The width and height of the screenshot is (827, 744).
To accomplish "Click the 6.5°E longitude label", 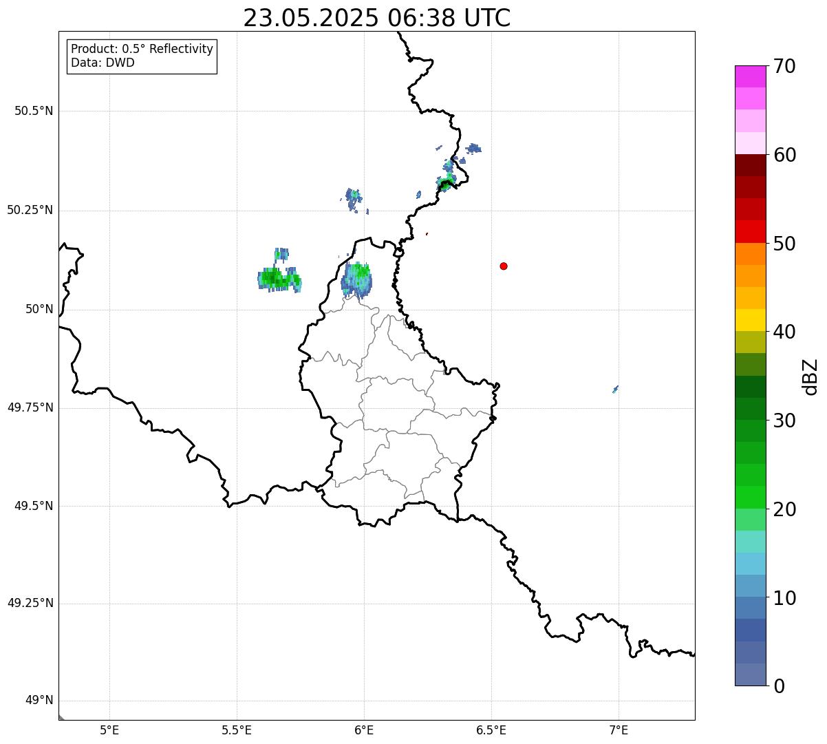I will (x=491, y=730).
